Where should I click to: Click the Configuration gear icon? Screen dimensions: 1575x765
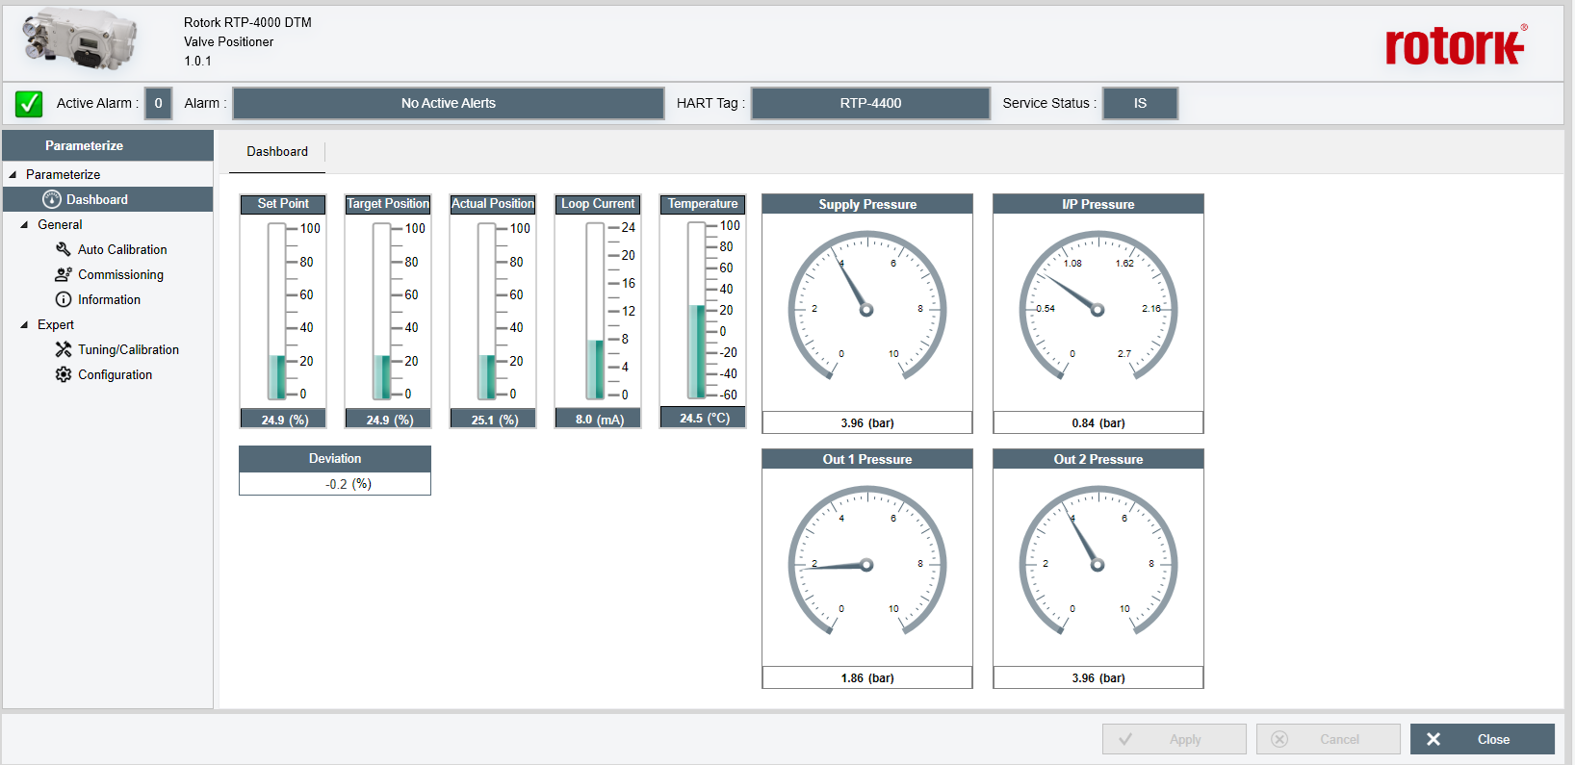click(64, 374)
